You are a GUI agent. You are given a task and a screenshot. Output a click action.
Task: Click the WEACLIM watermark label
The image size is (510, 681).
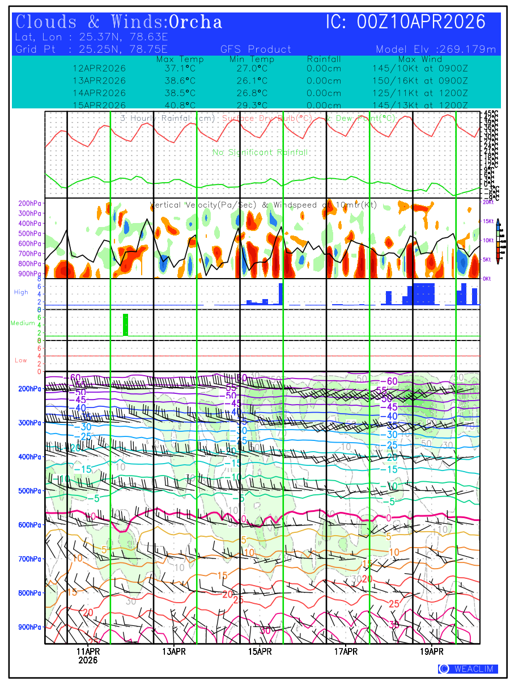pyautogui.click(x=468, y=669)
